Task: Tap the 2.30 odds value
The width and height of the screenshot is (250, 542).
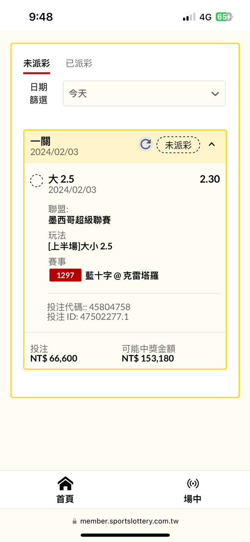Action: 210,179
